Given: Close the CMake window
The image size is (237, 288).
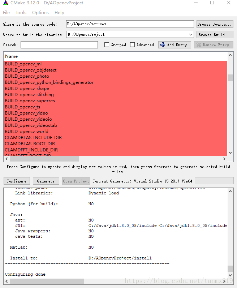Looking at the screenshot, I should [x=229, y=3].
